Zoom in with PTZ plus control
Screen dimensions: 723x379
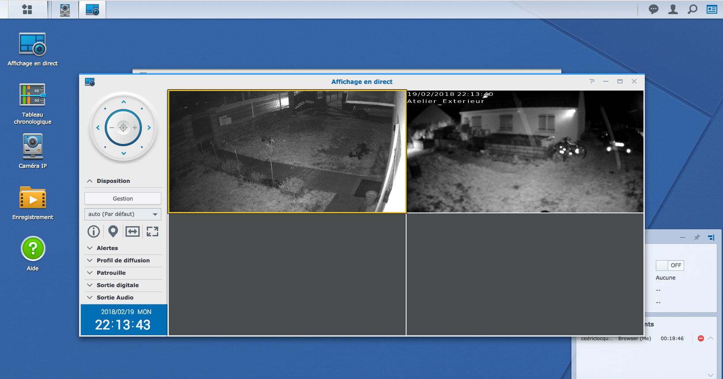click(135, 128)
